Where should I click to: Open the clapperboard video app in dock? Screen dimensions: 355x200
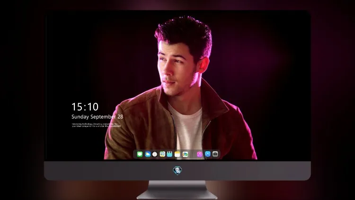pos(169,154)
